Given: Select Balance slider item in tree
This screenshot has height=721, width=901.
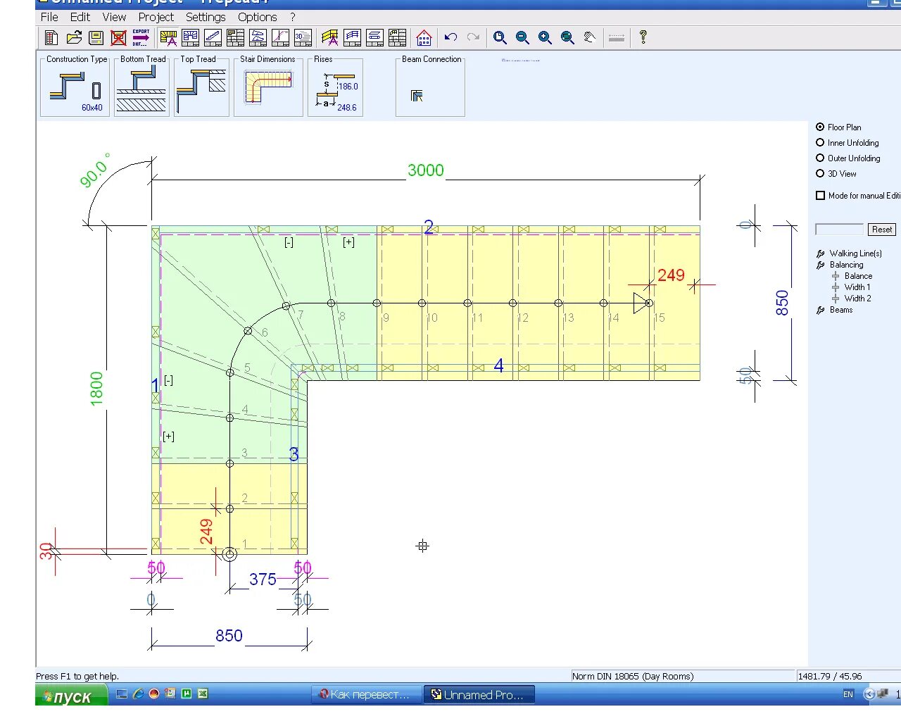Looking at the screenshot, I should [x=858, y=276].
